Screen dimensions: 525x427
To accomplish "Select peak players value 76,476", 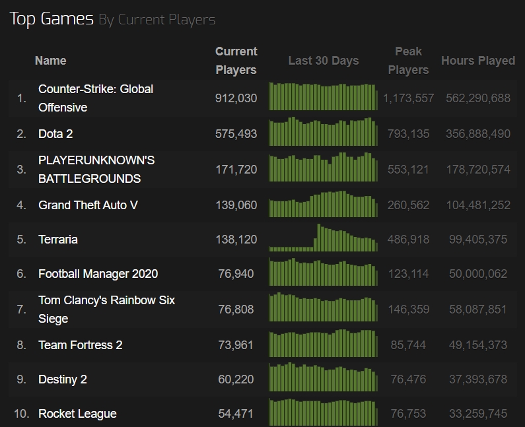I will click(409, 379).
